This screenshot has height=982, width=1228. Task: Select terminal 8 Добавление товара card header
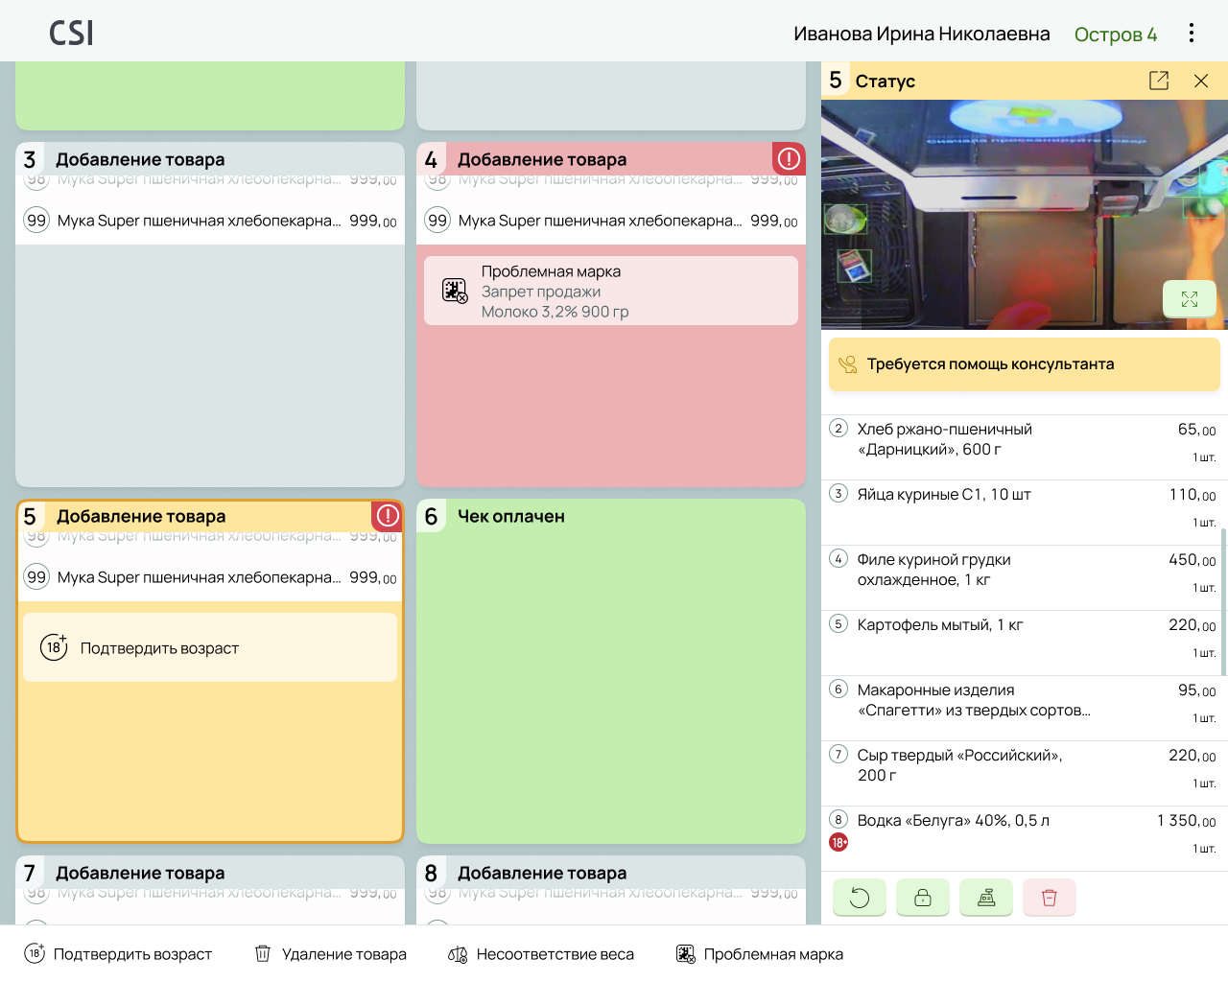coord(611,873)
